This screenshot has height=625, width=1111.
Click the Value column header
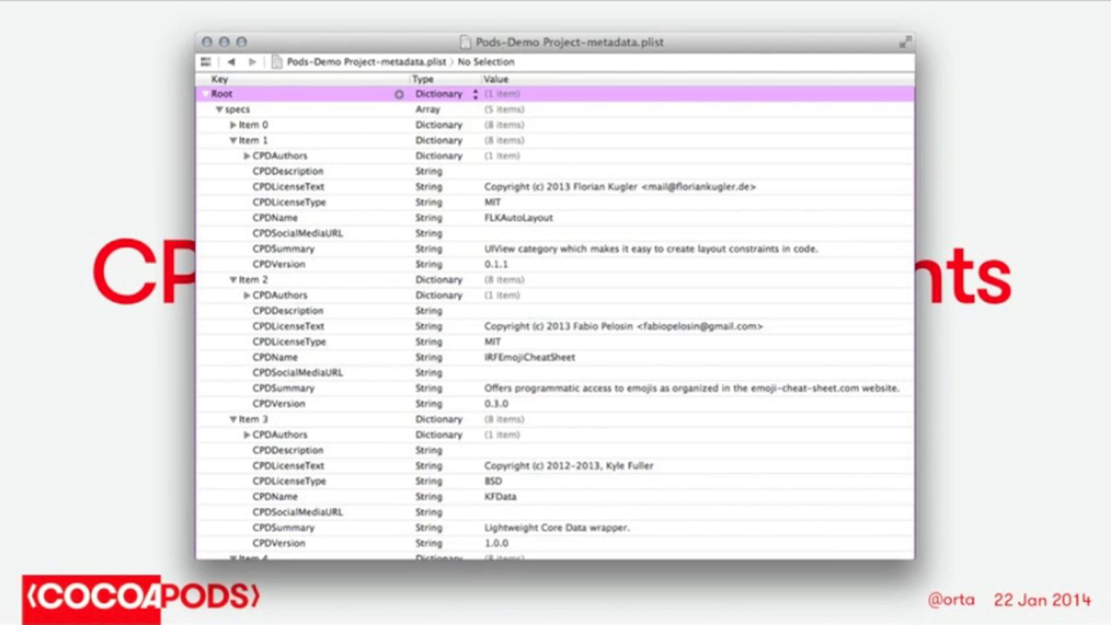coord(496,79)
